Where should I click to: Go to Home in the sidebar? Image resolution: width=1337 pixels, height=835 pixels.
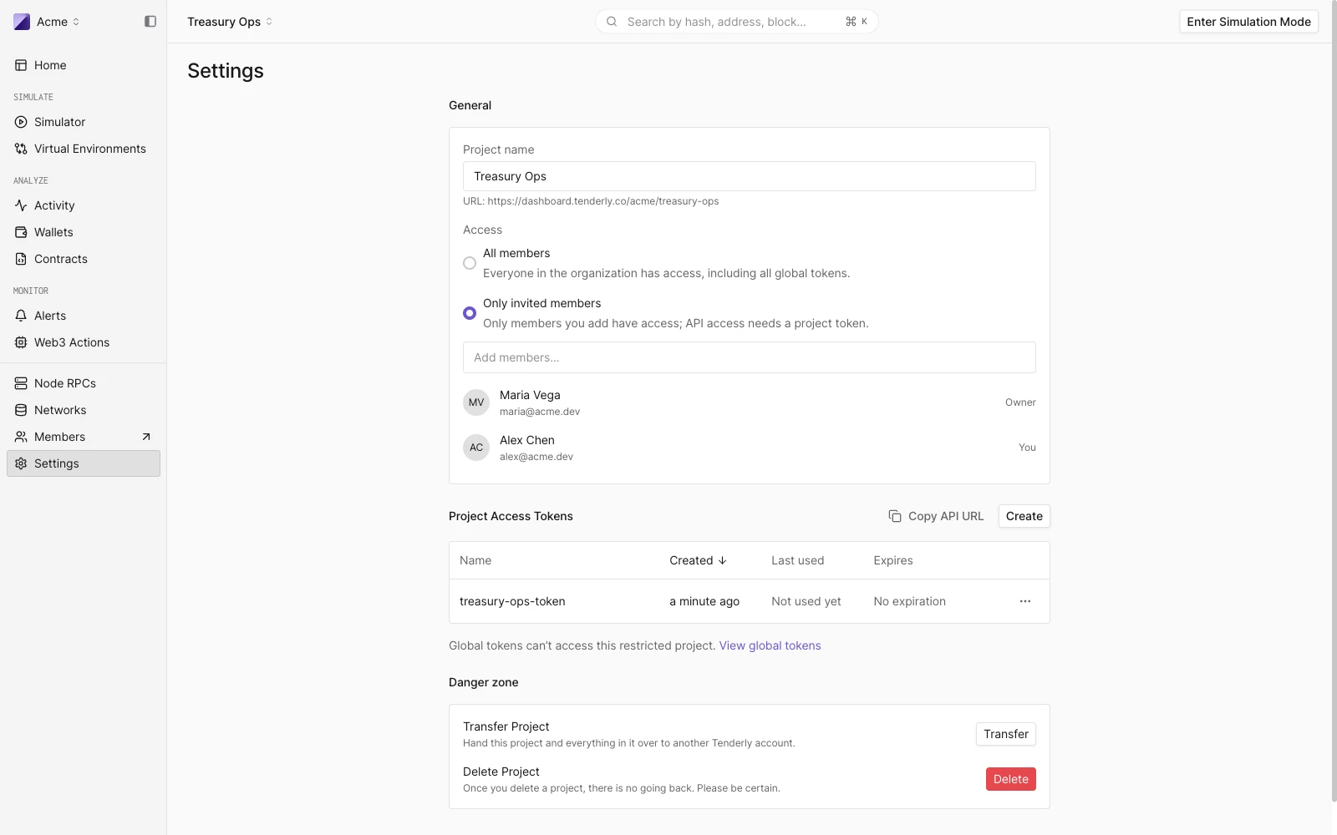click(84, 65)
